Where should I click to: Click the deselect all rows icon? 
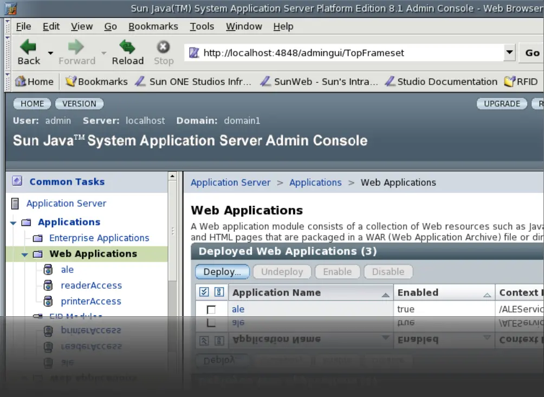point(219,292)
